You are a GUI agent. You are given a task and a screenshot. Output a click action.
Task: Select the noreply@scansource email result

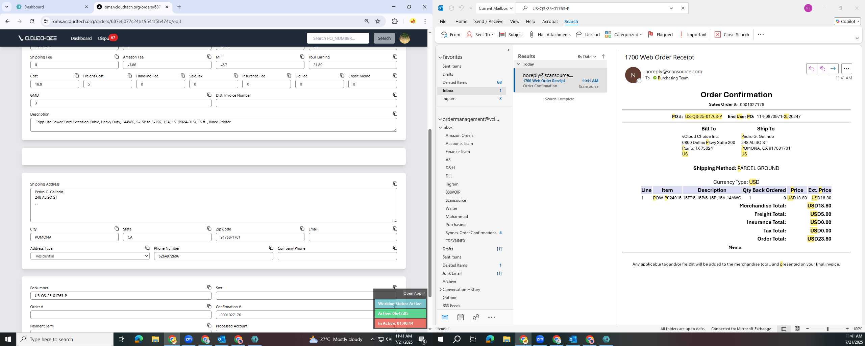pyautogui.click(x=561, y=80)
